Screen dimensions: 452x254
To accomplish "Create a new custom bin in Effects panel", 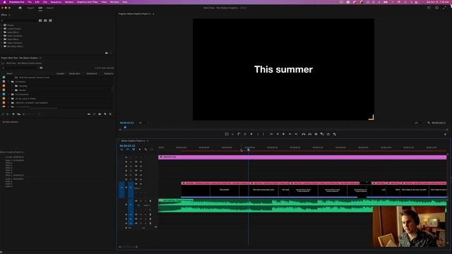I will tap(107, 53).
